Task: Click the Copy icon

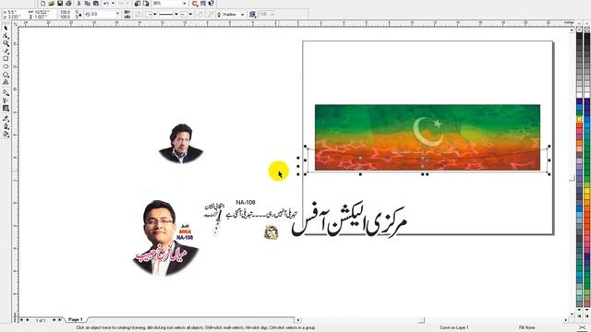Action: click(87, 4)
